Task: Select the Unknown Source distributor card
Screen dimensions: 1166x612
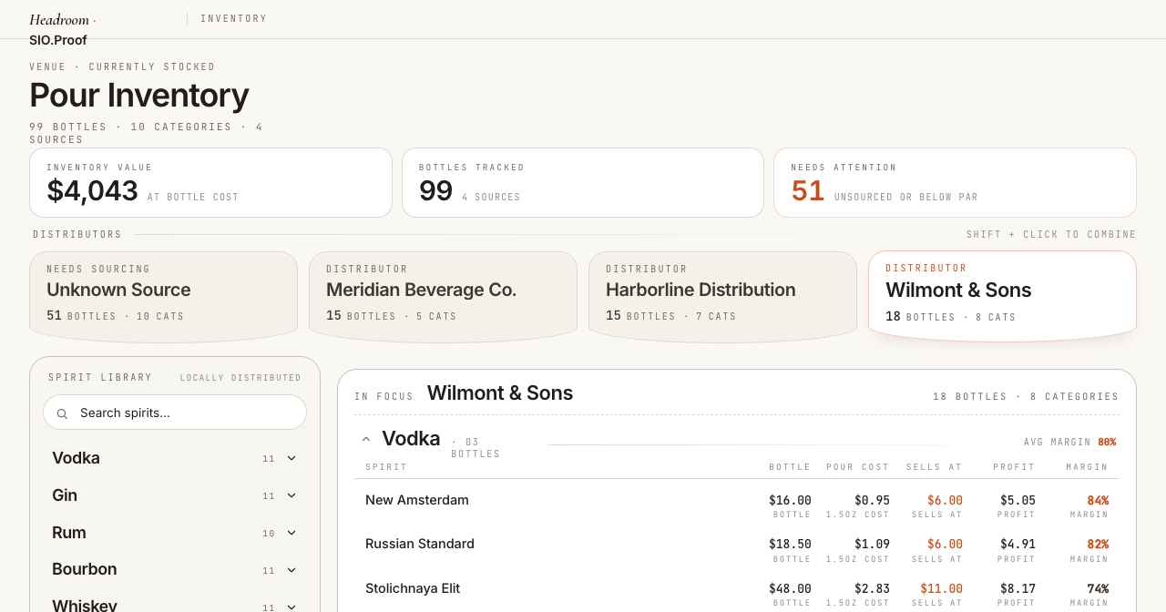Action: pyautogui.click(x=164, y=297)
